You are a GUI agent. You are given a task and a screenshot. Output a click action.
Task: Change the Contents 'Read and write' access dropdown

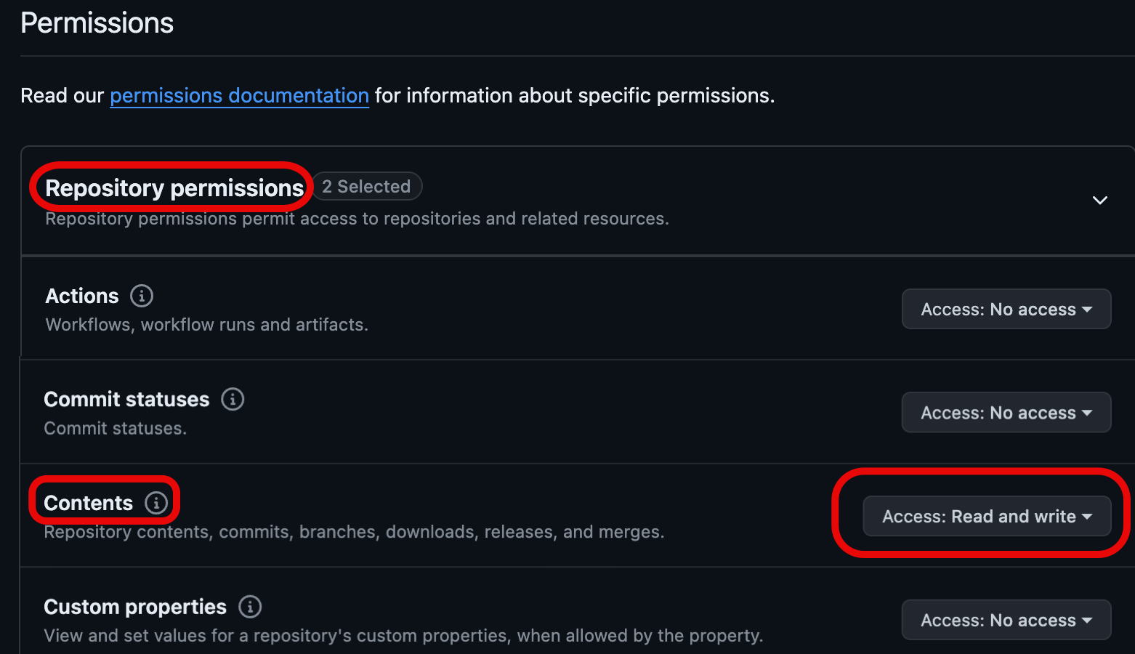coord(987,517)
